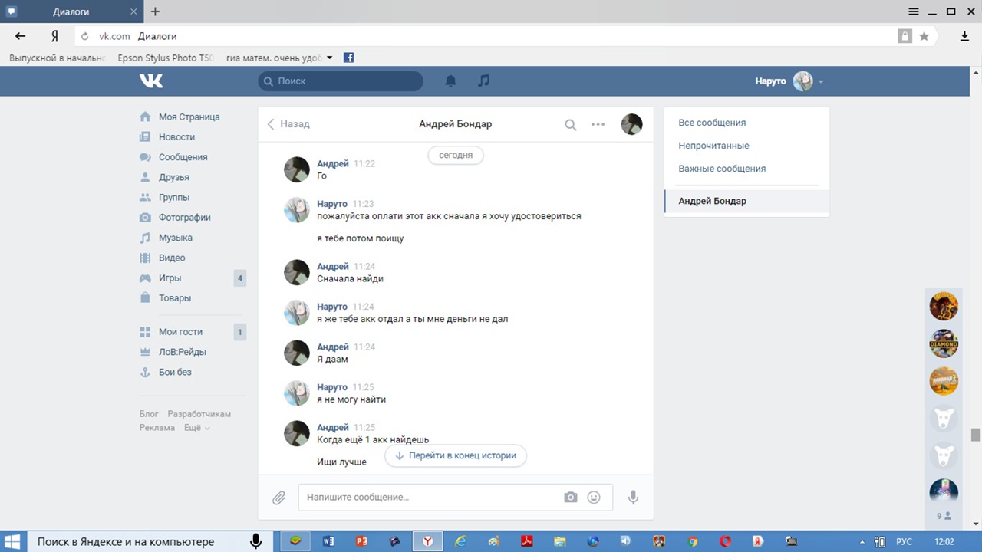Go to Друзья in the sidebar
Viewport: 982px width, 552px height.
click(173, 177)
